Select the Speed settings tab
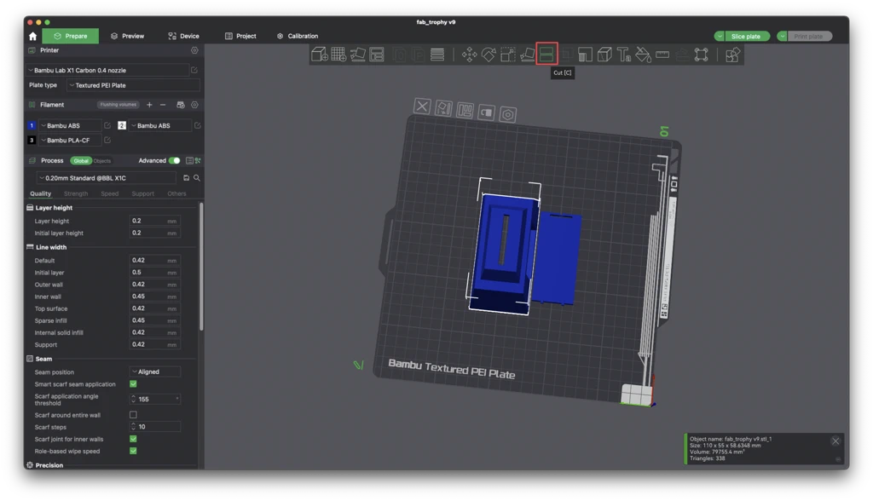This screenshot has height=501, width=873. pos(110,193)
